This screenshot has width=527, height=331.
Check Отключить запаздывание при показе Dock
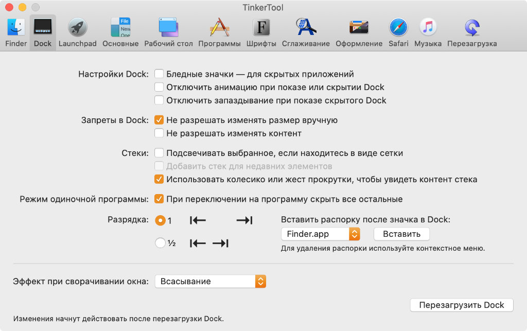[x=159, y=100]
